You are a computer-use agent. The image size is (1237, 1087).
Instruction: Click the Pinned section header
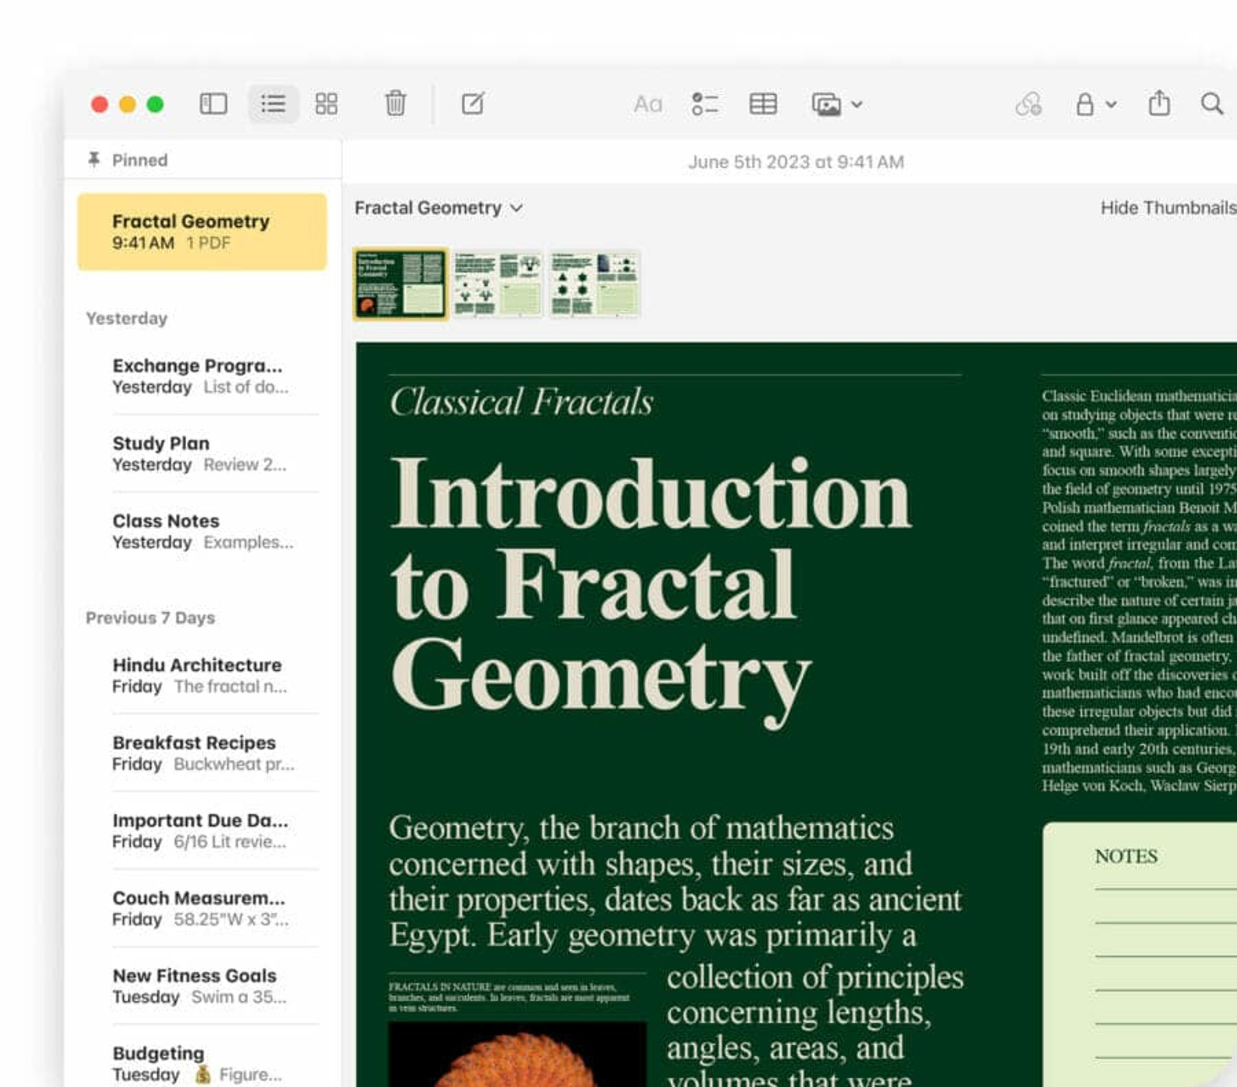139,160
